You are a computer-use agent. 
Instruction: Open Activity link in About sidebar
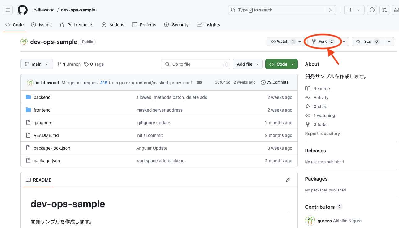click(x=317, y=98)
